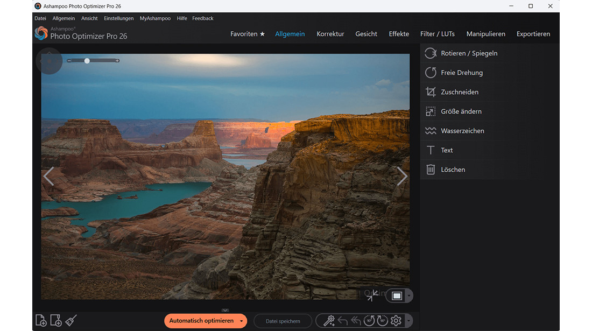Expand the view mode dropdown arrow
This screenshot has width=592, height=331.
click(x=409, y=296)
